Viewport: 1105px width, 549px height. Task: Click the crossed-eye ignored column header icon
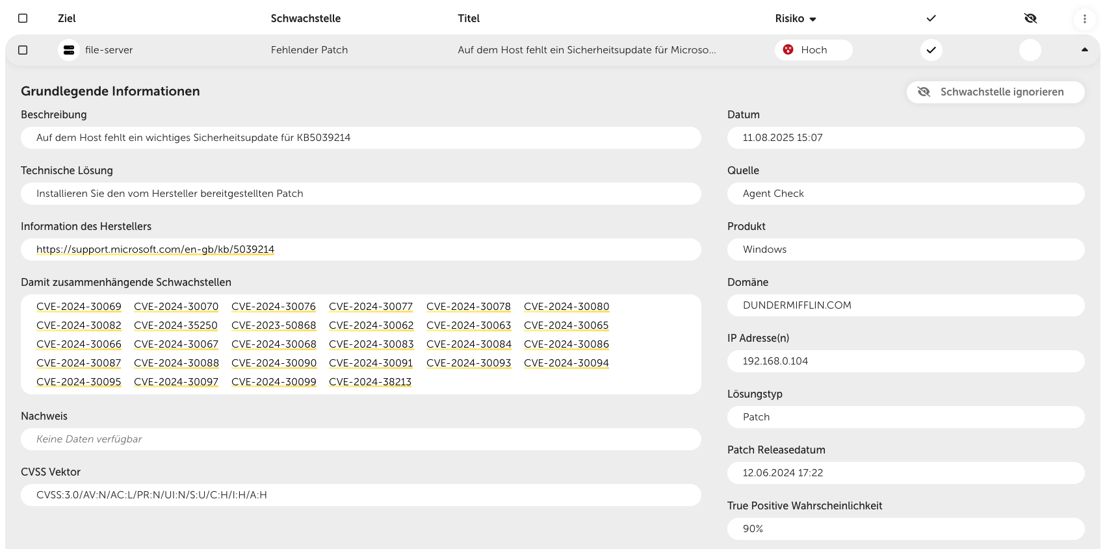point(1030,18)
